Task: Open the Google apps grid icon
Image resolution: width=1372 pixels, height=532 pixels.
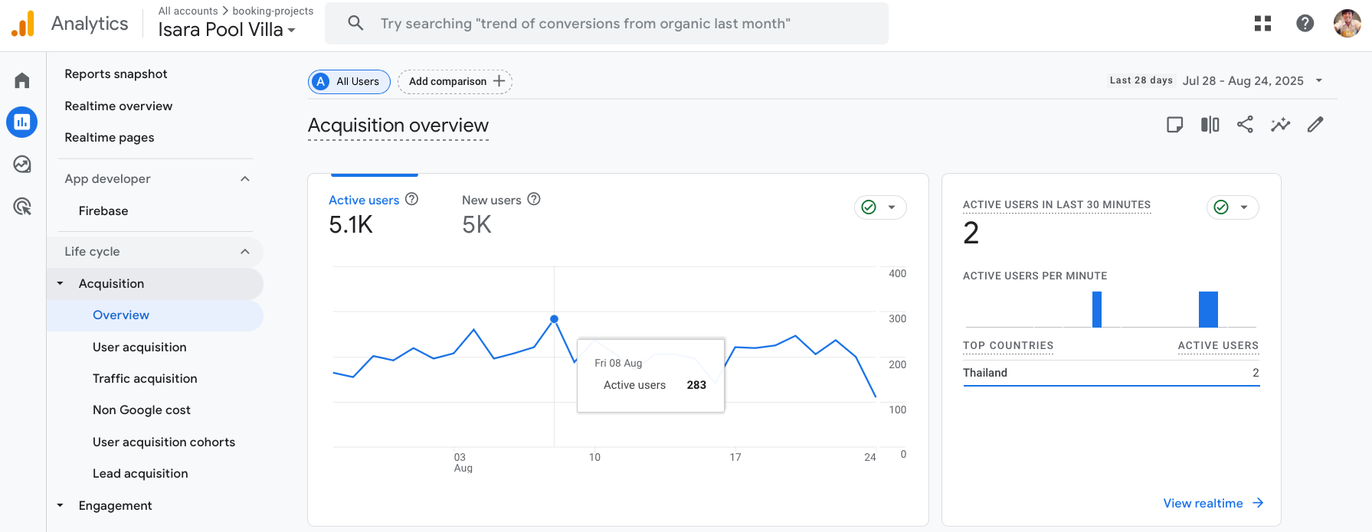Action: 1262,24
